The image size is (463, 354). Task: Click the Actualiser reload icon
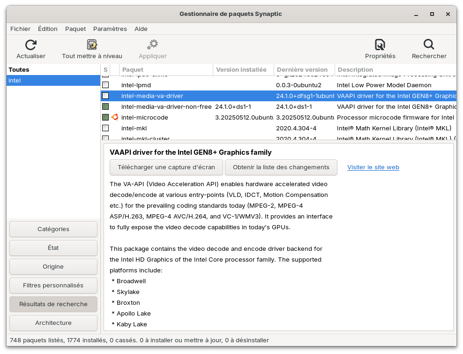[x=31, y=45]
